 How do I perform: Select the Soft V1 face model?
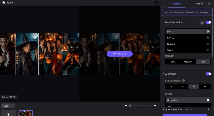[188, 32]
